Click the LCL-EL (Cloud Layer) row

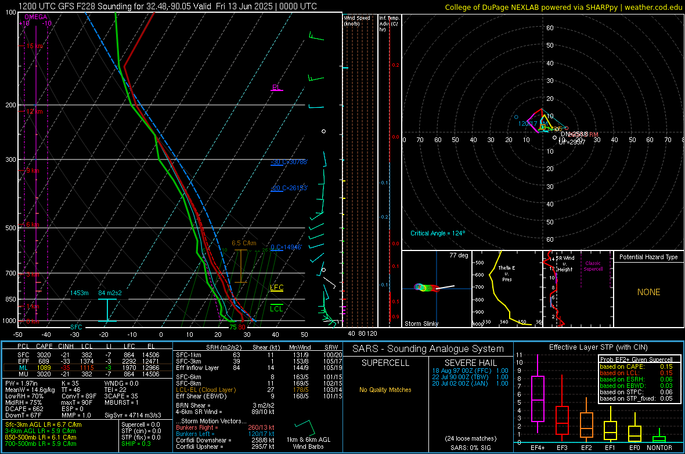click(x=259, y=390)
